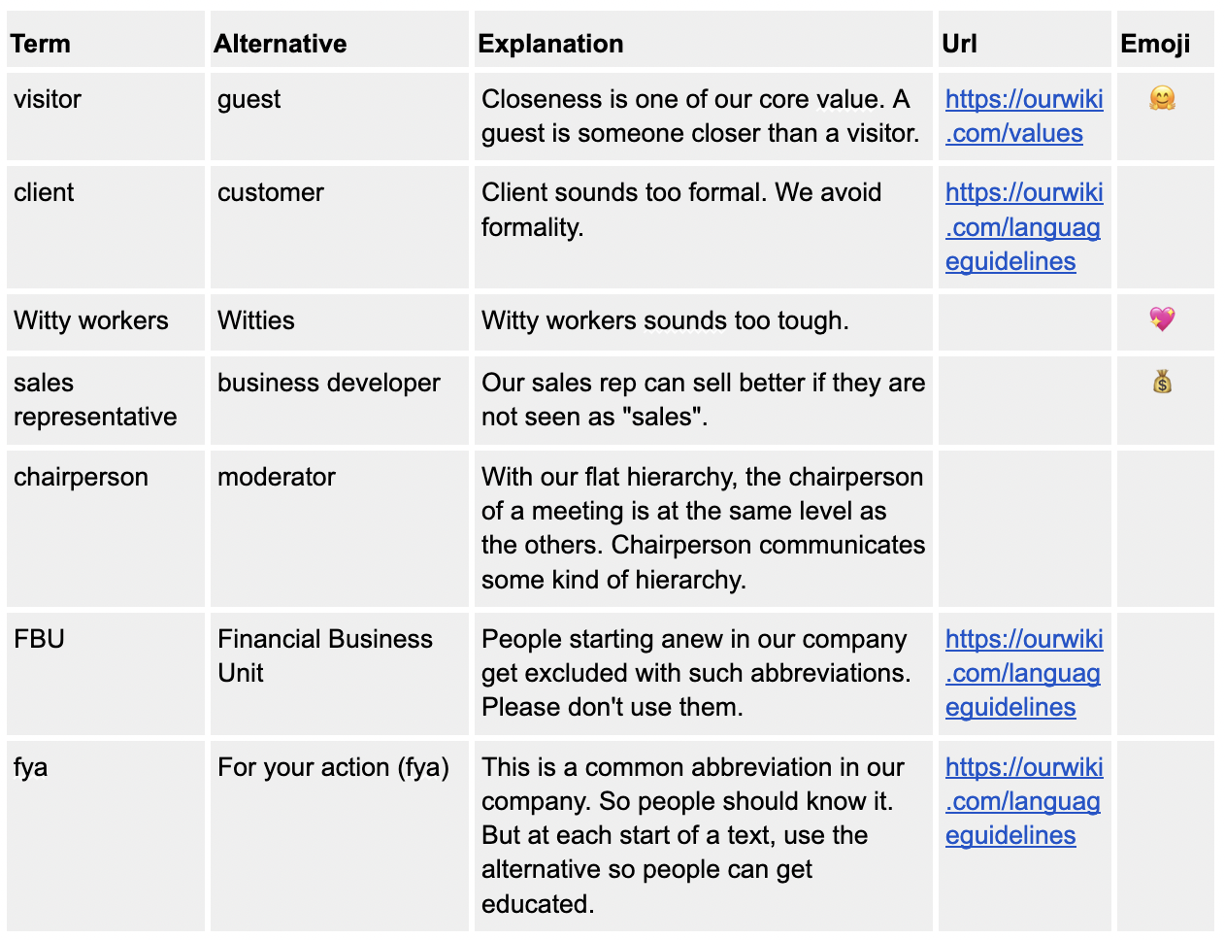Click the 'business developer' cell

[329, 383]
